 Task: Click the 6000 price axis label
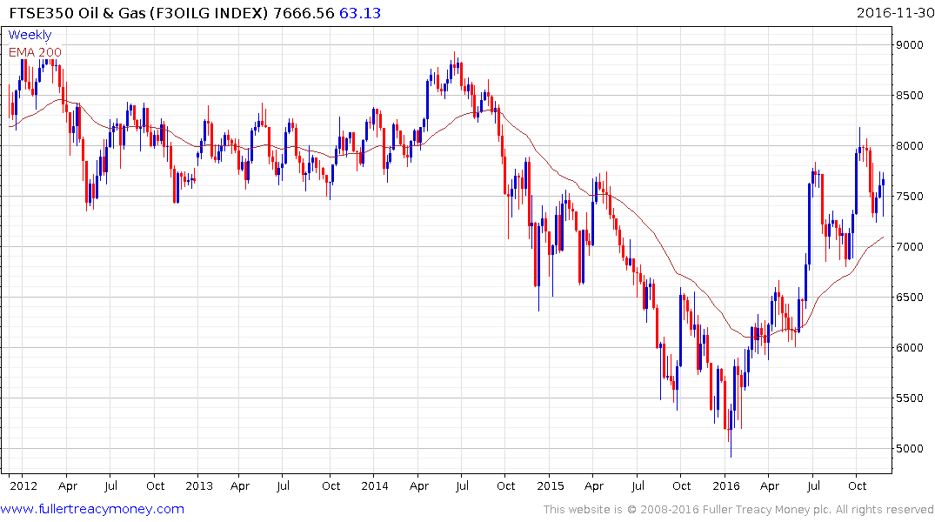[910, 347]
